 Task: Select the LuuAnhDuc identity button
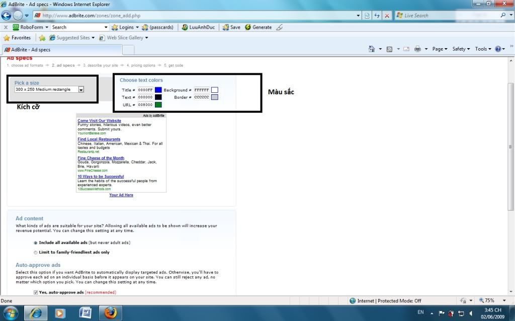click(x=198, y=27)
